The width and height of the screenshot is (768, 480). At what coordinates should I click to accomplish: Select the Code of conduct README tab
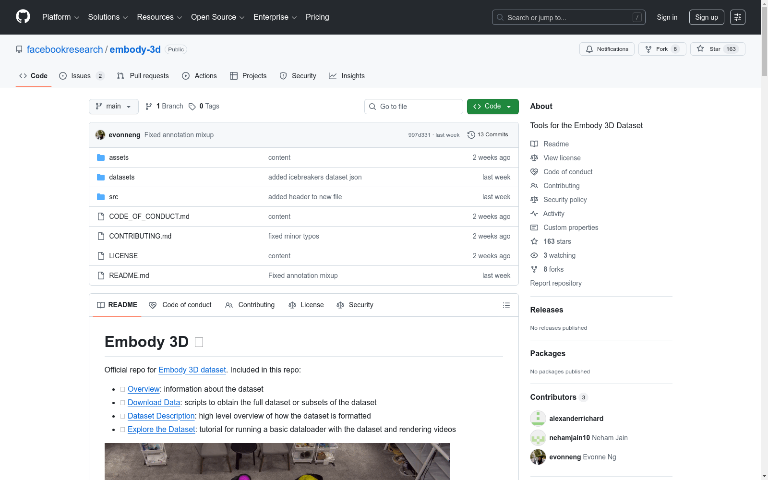180,305
